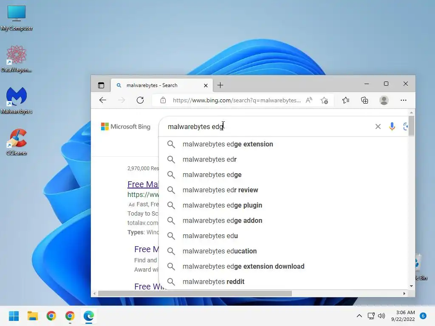Open the My Computer desktop icon

pos(17,18)
